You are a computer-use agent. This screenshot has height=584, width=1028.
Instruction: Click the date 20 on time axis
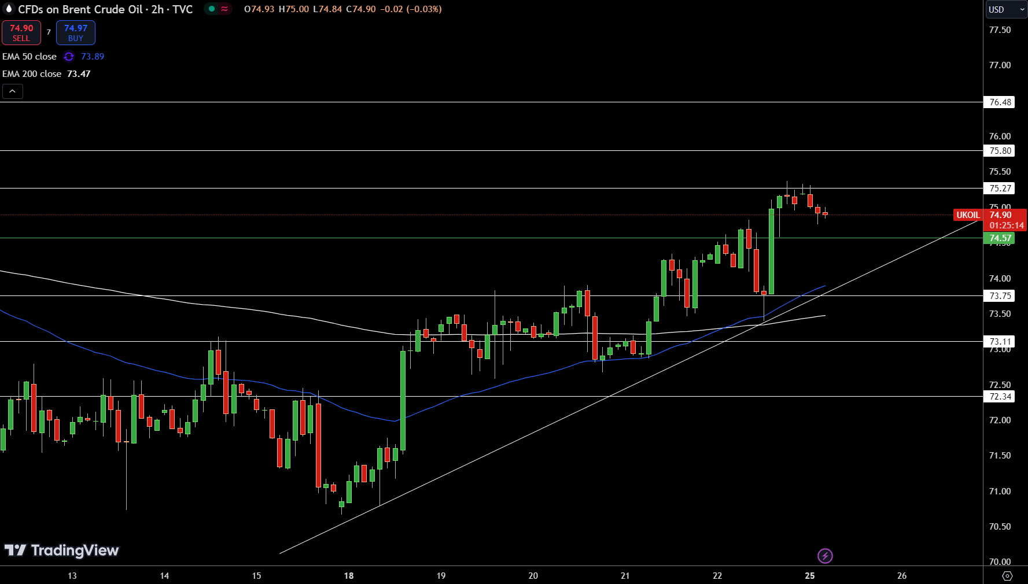point(533,576)
